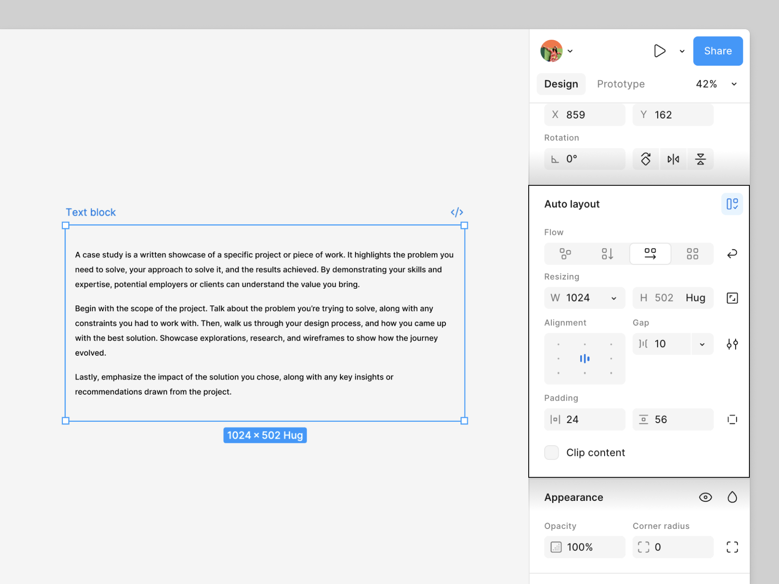Image resolution: width=779 pixels, height=584 pixels.
Task: Open auto layout gap settings icon
Action: tap(732, 344)
